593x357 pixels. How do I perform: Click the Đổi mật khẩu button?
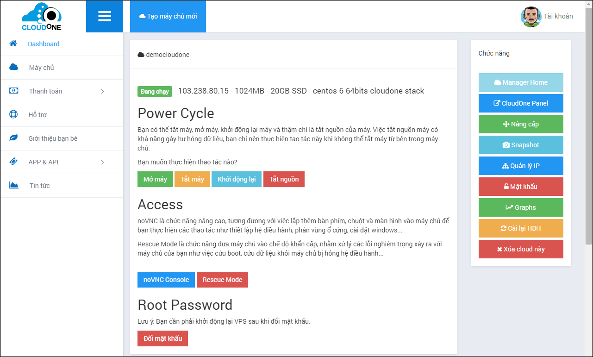click(162, 338)
